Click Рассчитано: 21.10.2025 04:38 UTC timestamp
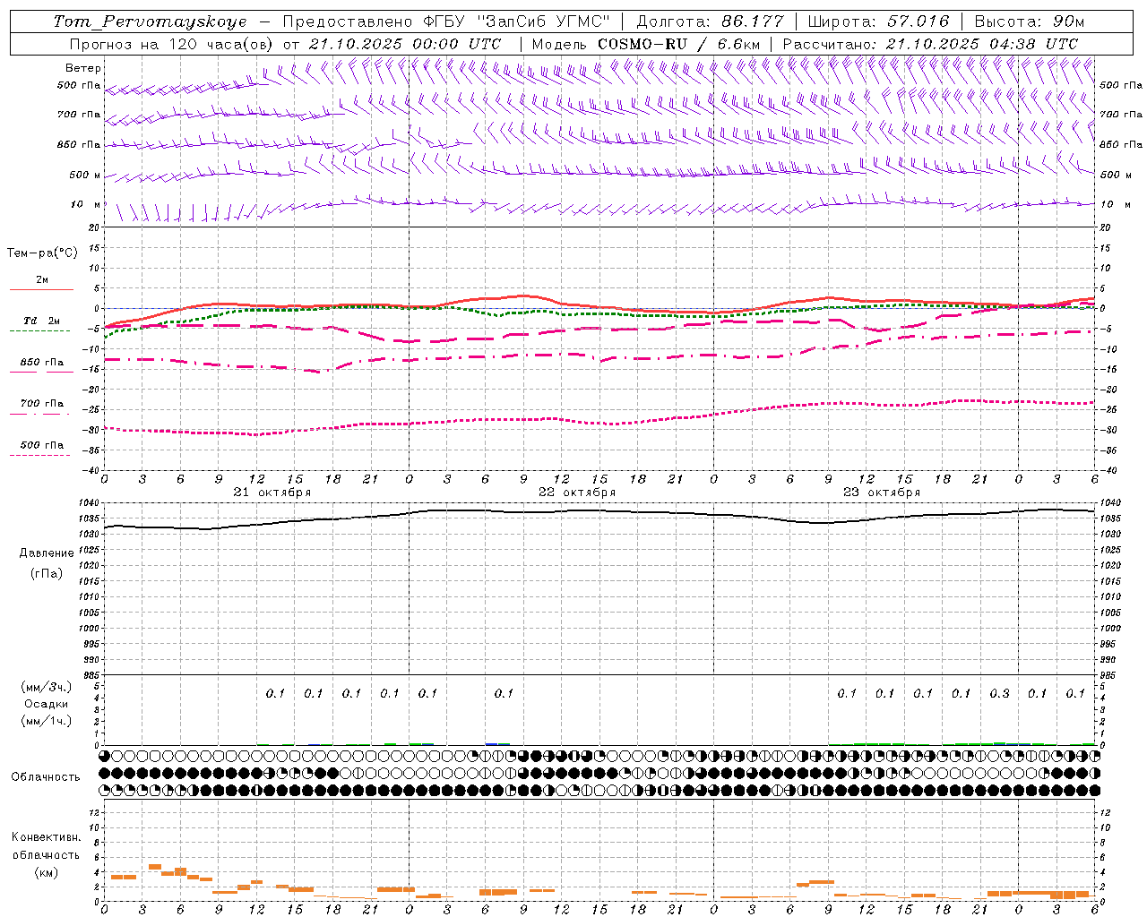 point(930,44)
